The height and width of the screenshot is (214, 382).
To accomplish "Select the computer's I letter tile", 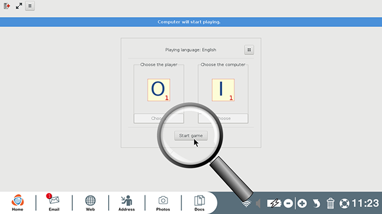I will tap(223, 90).
